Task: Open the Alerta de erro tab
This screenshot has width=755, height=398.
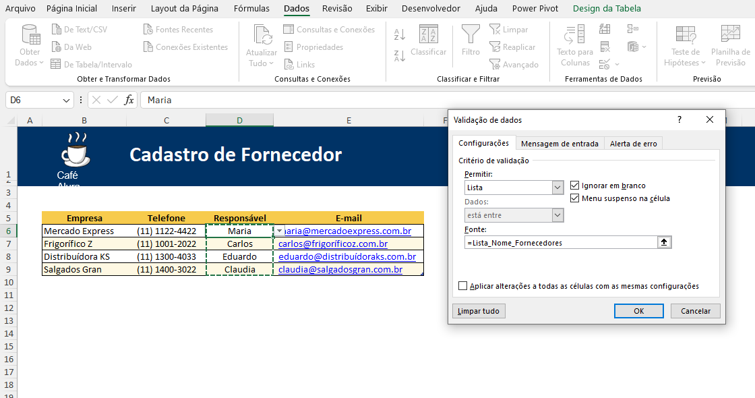Action: click(x=633, y=144)
